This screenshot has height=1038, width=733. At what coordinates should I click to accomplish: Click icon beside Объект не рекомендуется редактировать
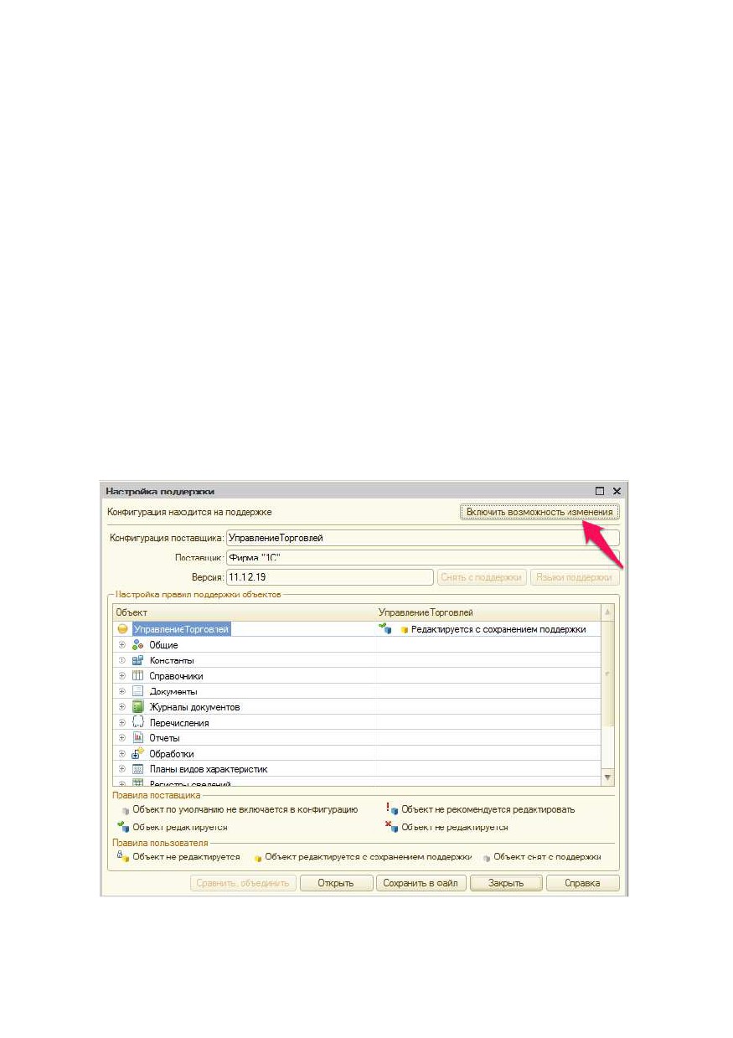click(x=391, y=809)
